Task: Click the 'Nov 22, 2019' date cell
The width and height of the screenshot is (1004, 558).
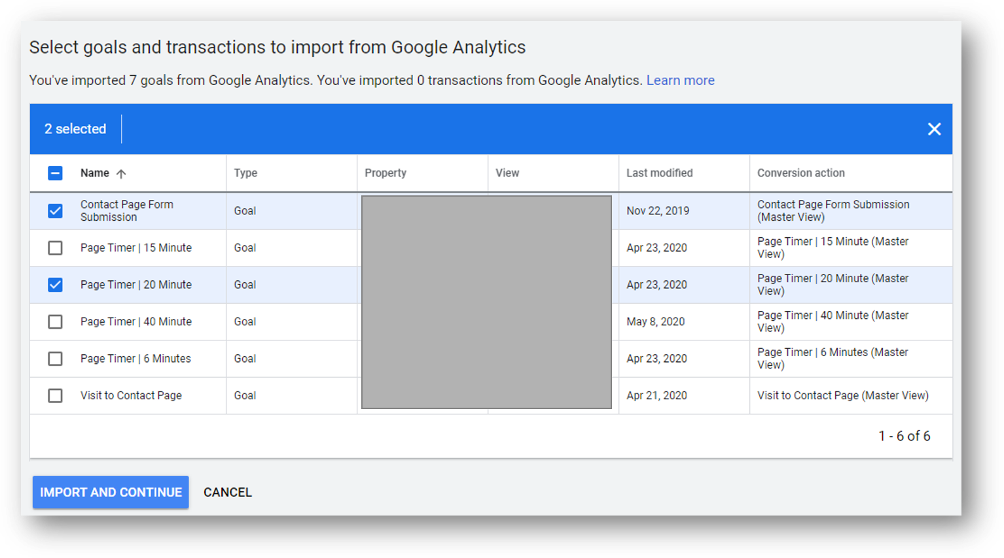Action: coord(658,211)
